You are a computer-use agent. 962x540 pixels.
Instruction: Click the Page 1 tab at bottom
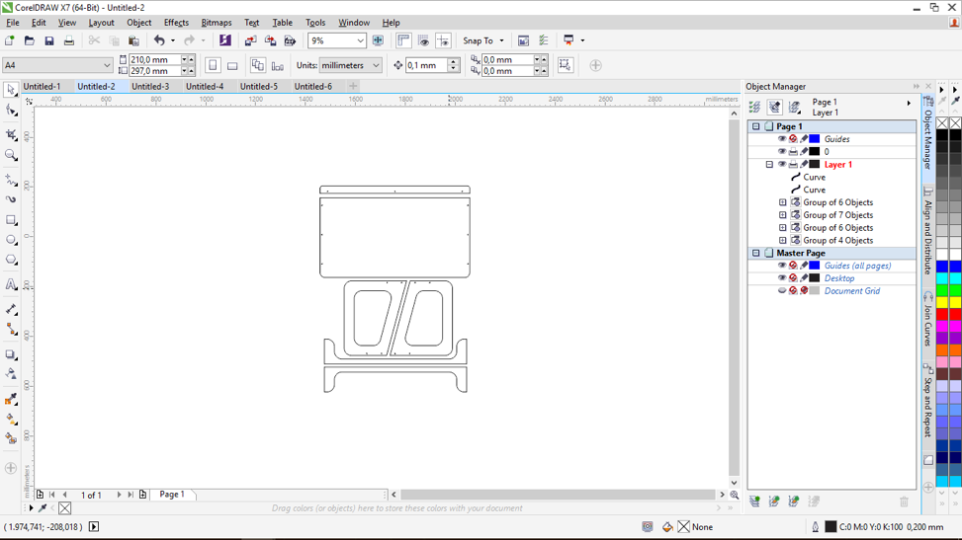[x=172, y=495]
